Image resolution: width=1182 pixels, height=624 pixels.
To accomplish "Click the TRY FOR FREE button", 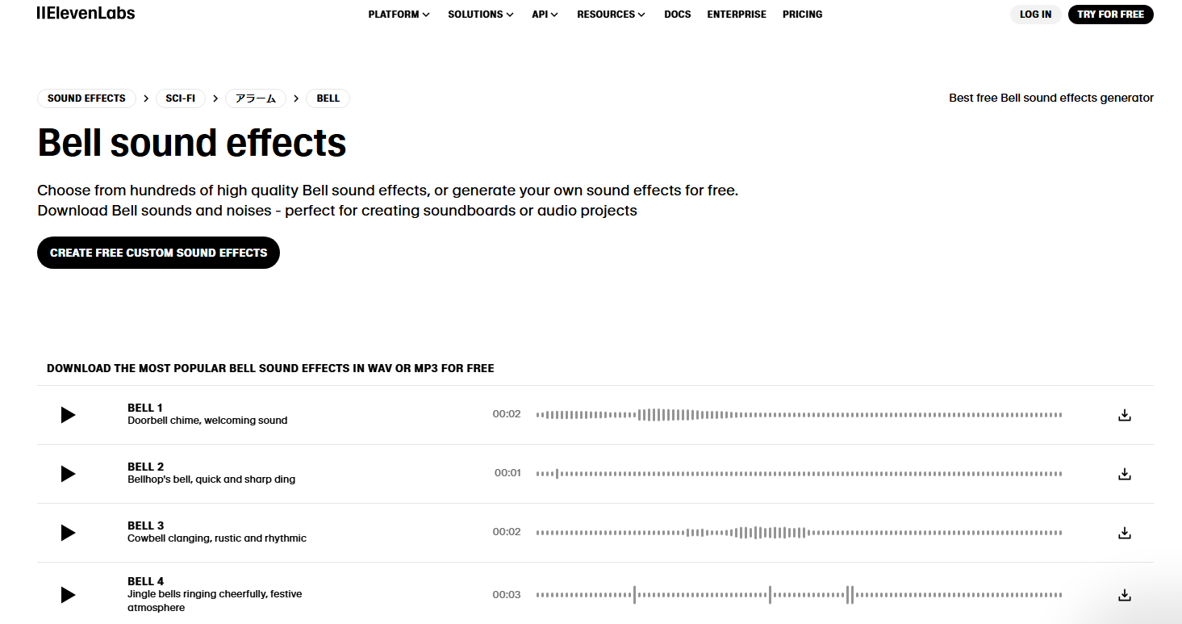I will [1110, 14].
